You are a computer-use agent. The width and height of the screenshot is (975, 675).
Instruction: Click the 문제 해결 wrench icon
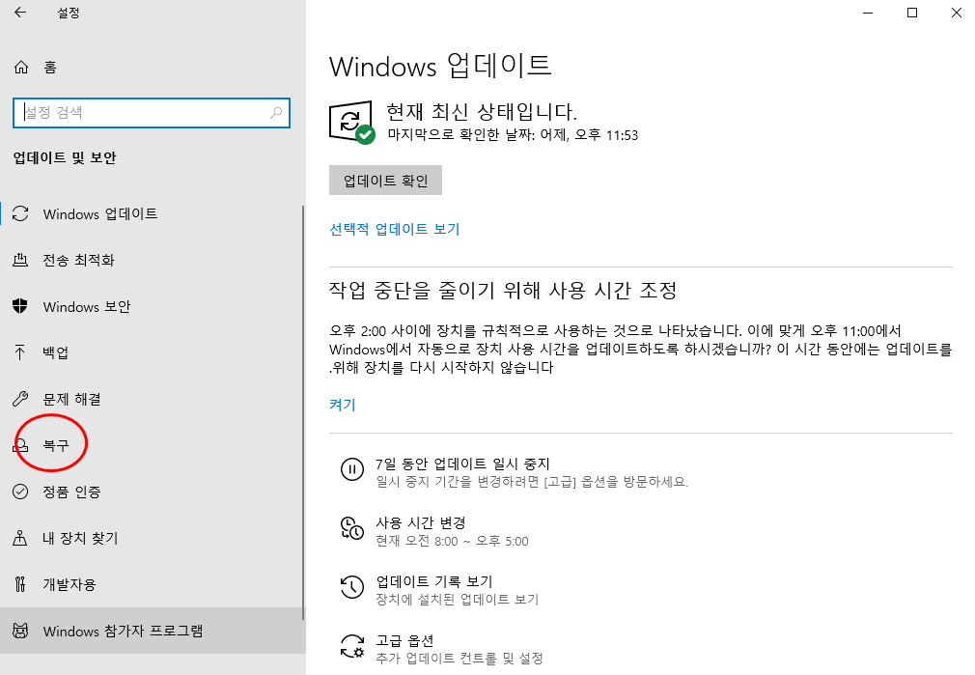[20, 399]
